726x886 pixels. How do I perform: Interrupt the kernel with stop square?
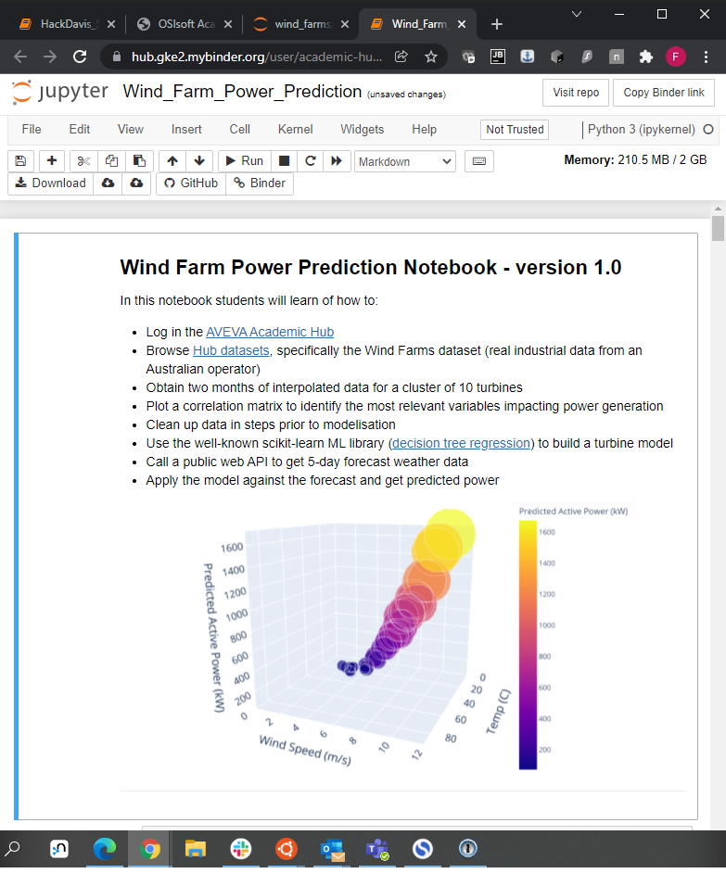(285, 161)
